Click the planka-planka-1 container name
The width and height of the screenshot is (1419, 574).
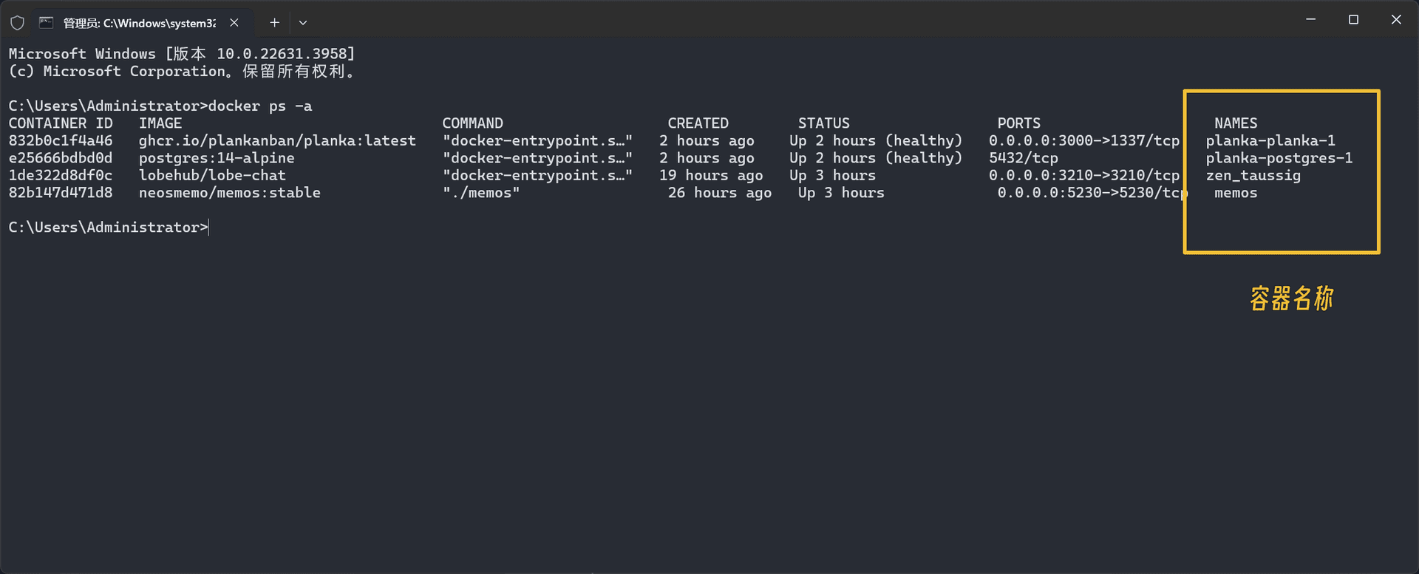1270,140
